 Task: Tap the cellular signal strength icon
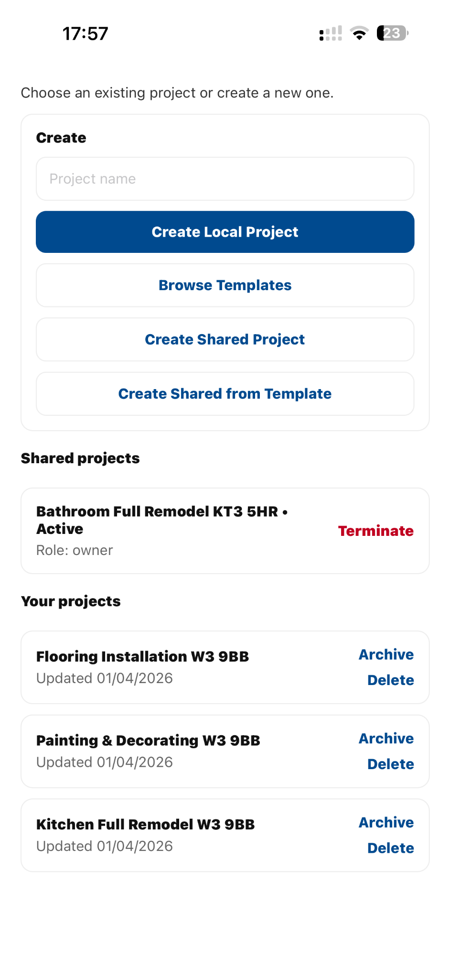[330, 33]
